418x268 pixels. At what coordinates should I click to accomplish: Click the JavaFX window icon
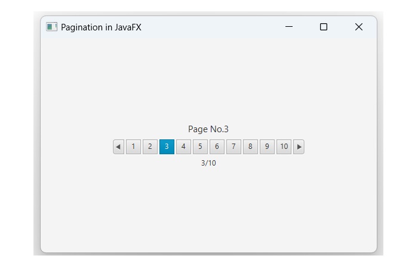point(51,27)
